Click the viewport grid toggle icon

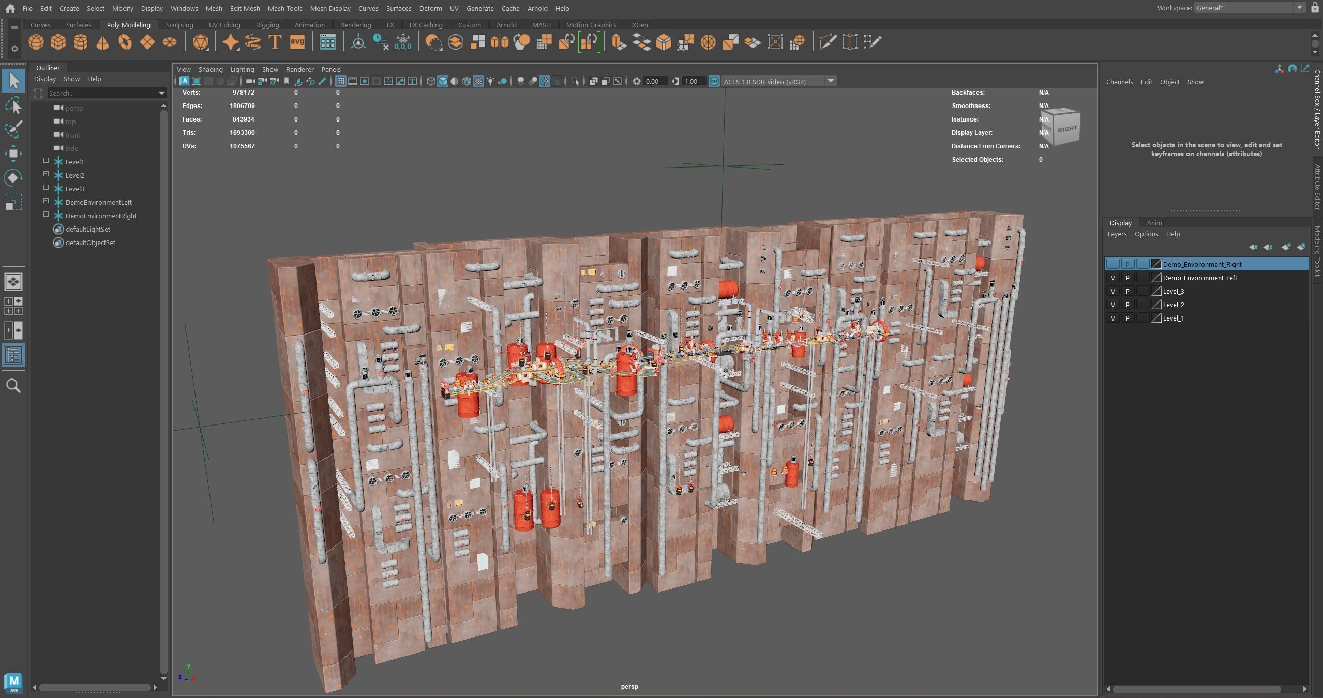[x=340, y=81]
